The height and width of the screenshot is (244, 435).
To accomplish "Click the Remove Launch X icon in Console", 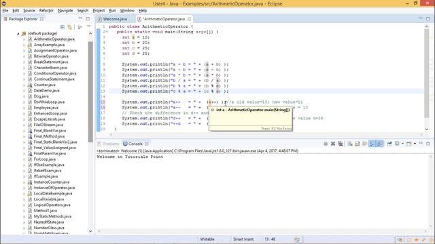I will (x=332, y=144).
